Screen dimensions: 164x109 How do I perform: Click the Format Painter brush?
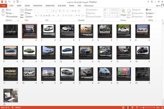7,17
